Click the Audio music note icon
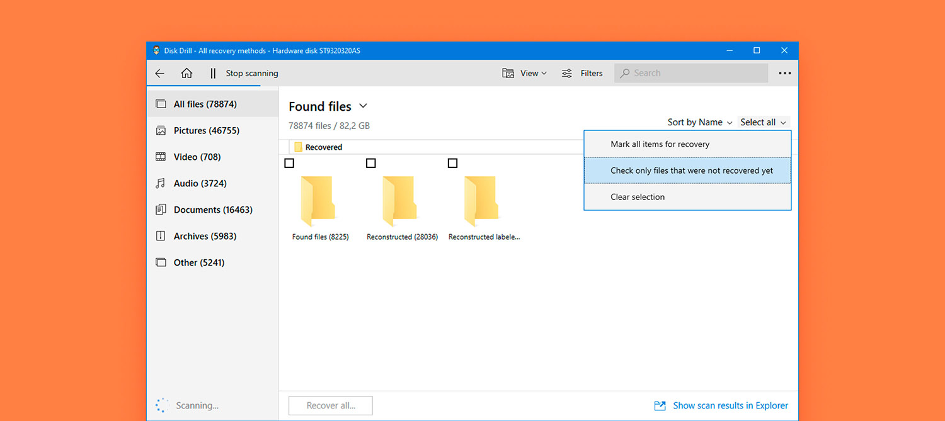This screenshot has height=421, width=945. [x=161, y=184]
